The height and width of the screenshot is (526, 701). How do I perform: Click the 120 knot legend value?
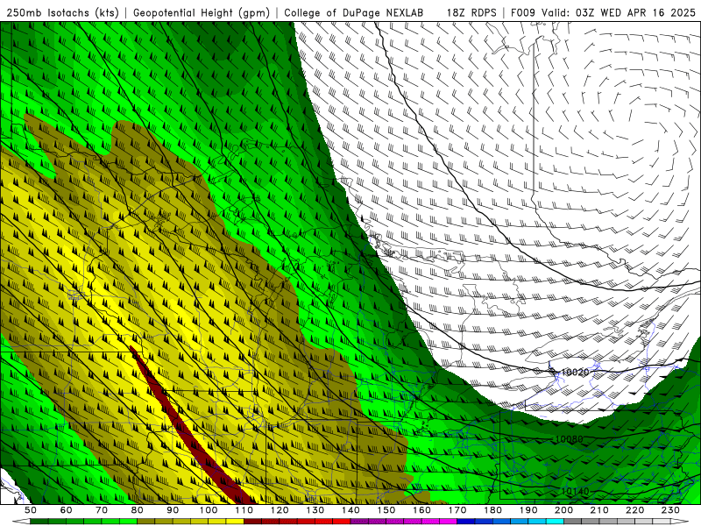(x=280, y=510)
